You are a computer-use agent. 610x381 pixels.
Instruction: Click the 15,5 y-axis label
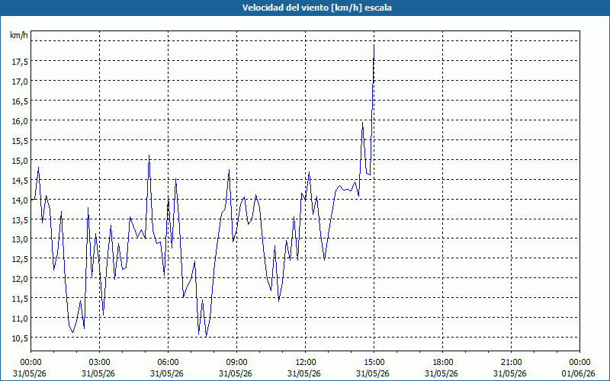pos(21,140)
